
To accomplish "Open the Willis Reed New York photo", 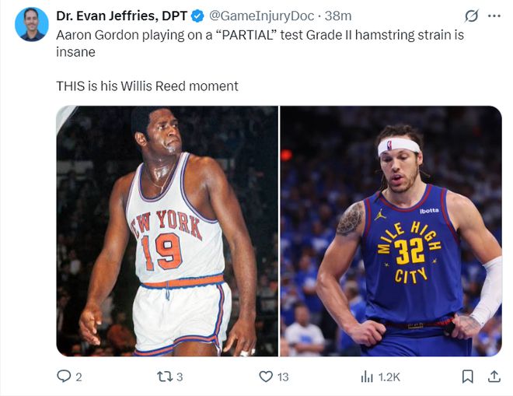I will coord(166,231).
